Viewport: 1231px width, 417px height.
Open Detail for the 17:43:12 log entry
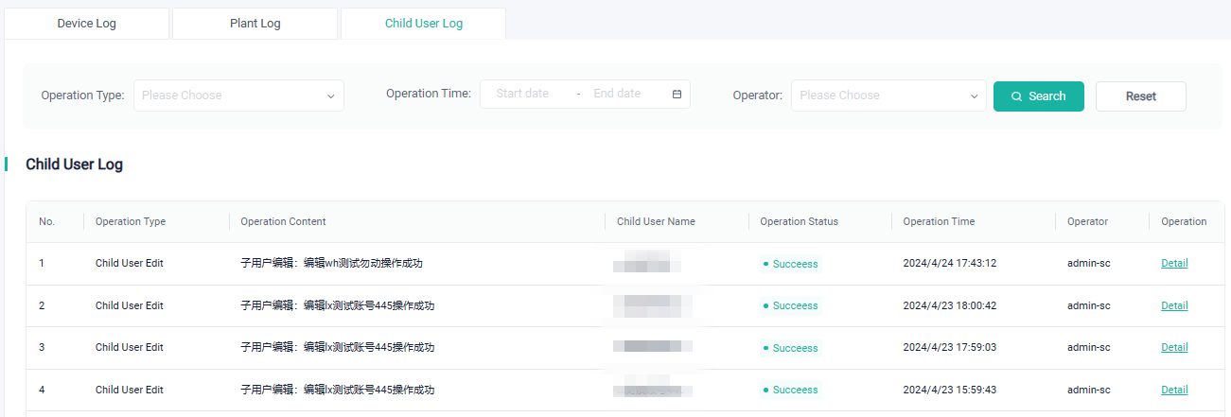(1174, 264)
